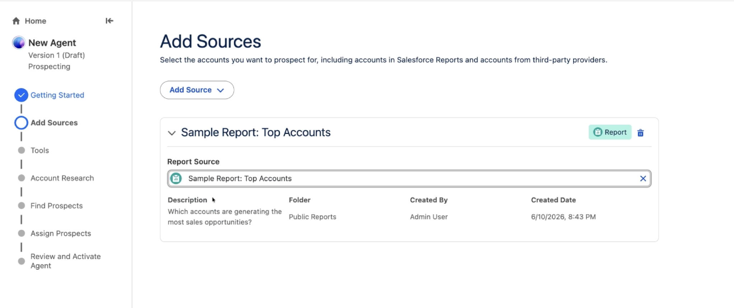734x308 pixels.
Task: Click the Getting Started checkmark circle
Action: [x=21, y=95]
